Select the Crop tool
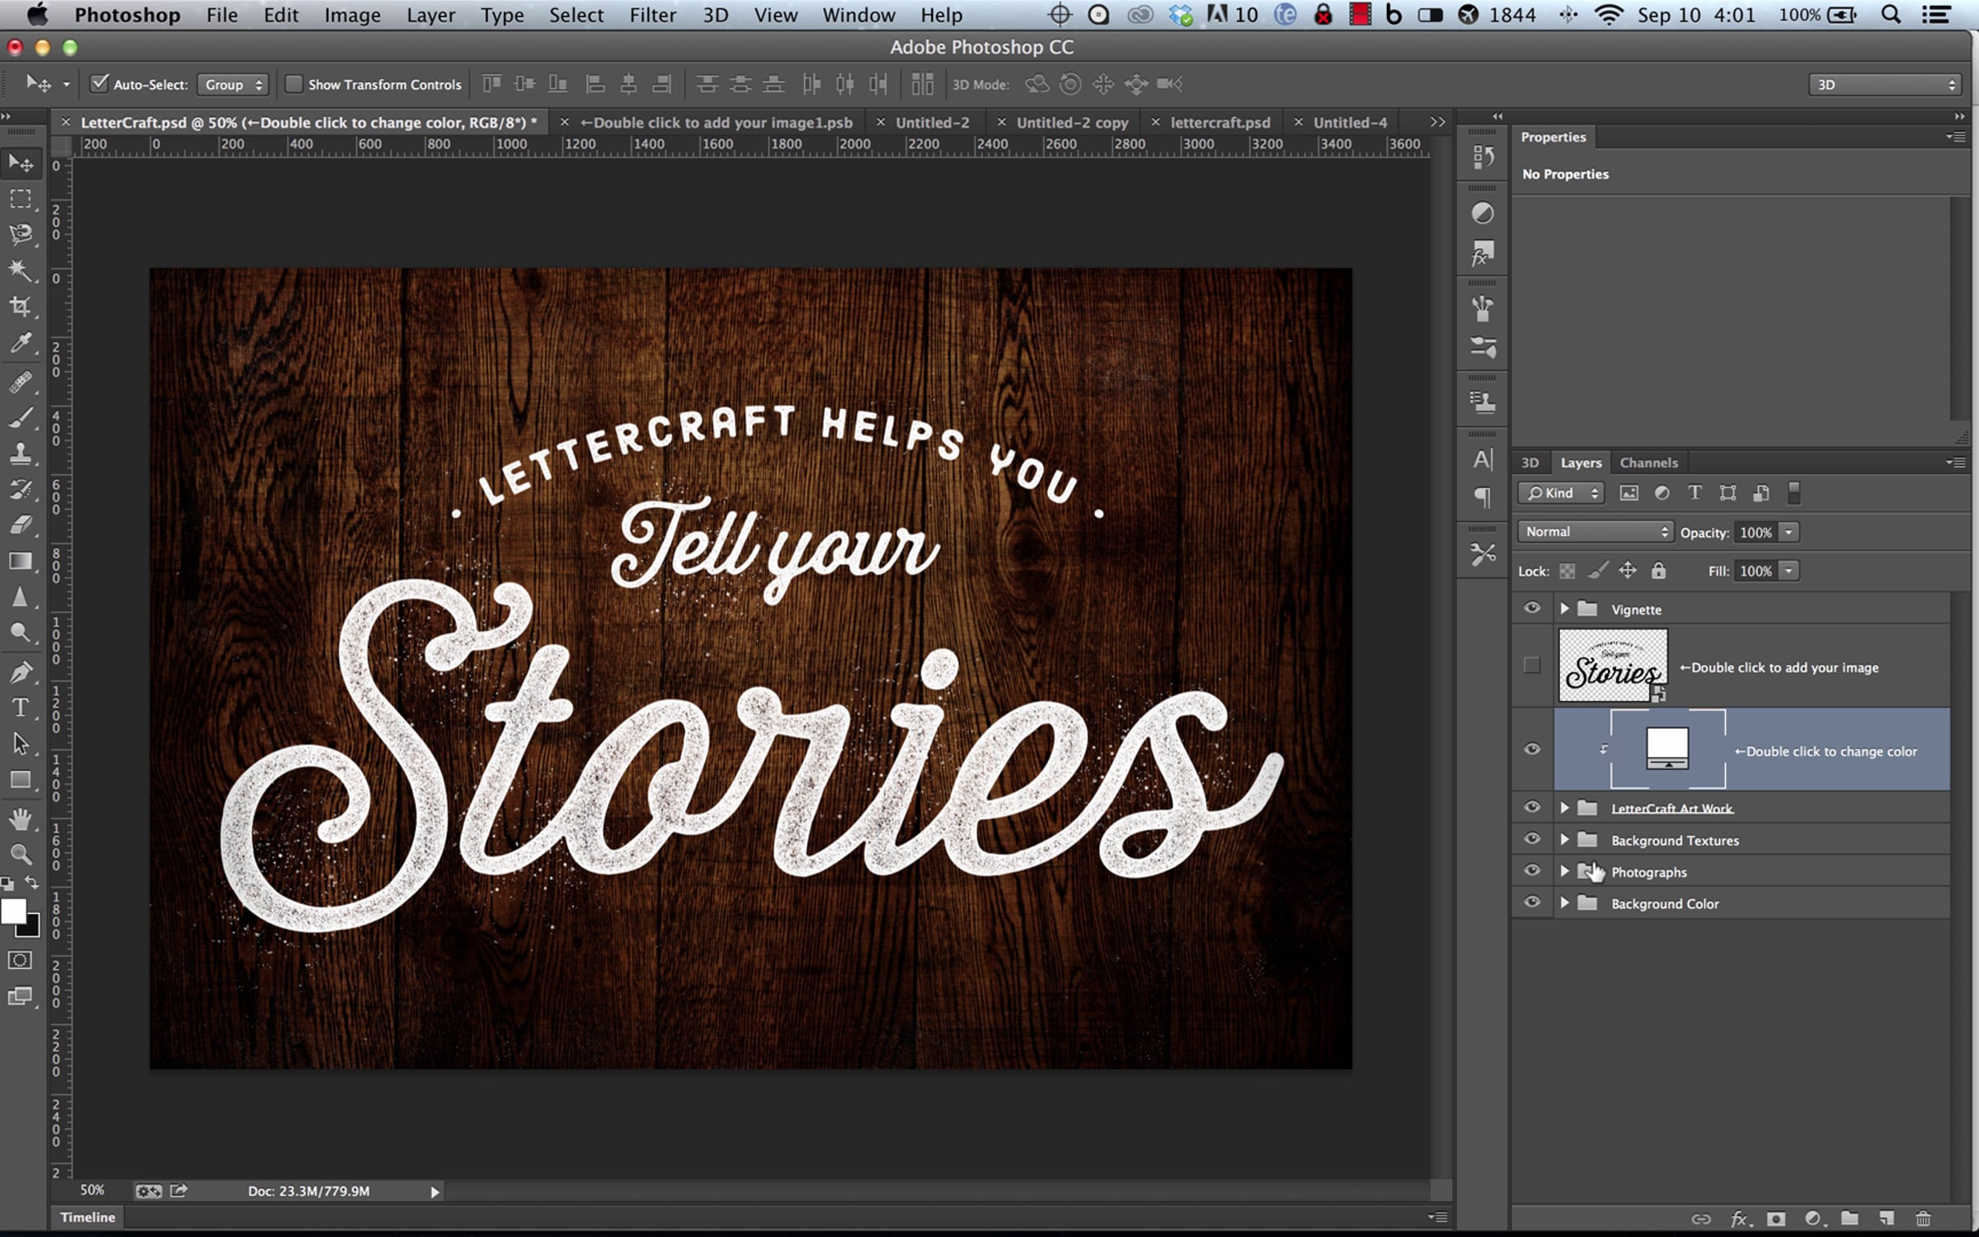The width and height of the screenshot is (1979, 1237). 21,306
